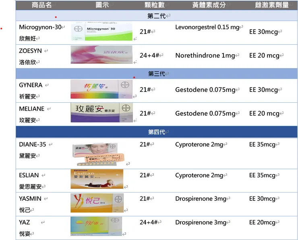Image resolution: width=298 pixels, height=240 pixels.
Task: Click the YASMIN product name
Action: (x=30, y=199)
